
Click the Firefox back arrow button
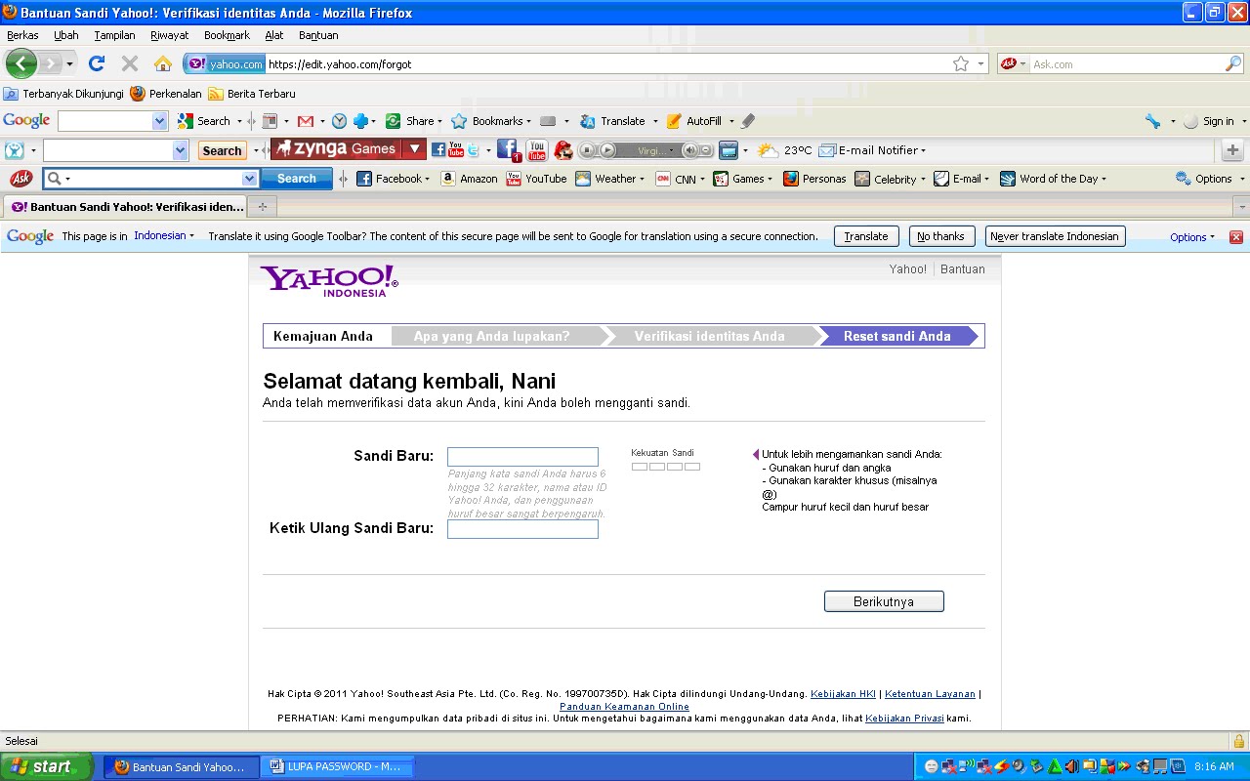click(21, 63)
